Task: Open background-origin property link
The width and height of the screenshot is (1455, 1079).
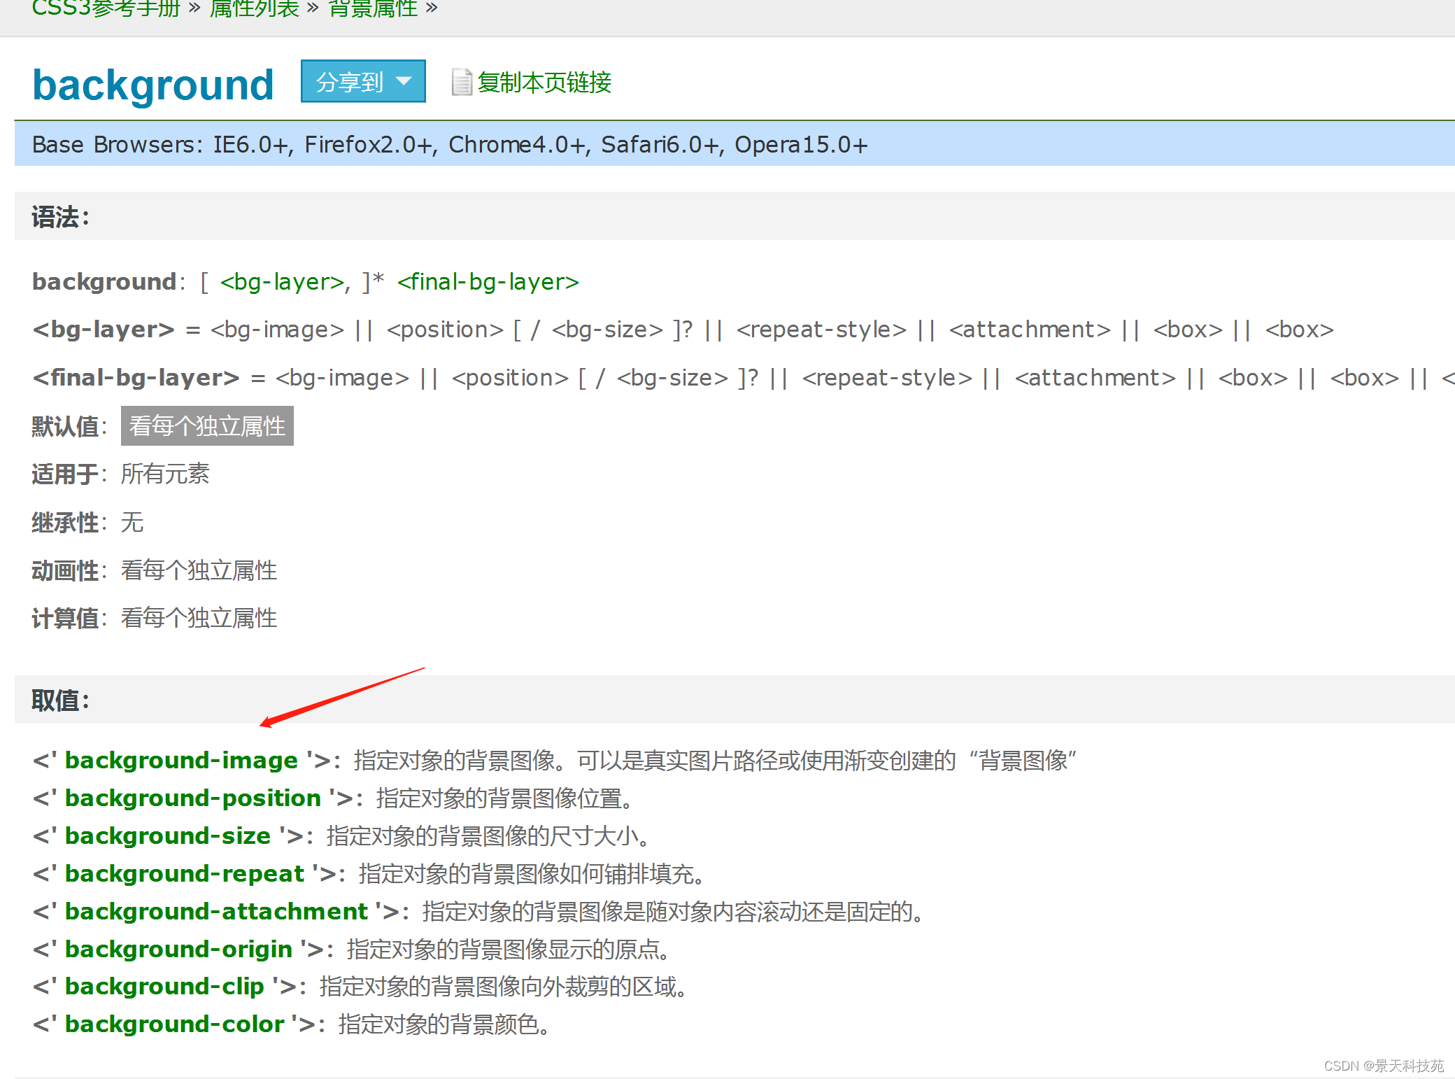Action: (x=178, y=949)
